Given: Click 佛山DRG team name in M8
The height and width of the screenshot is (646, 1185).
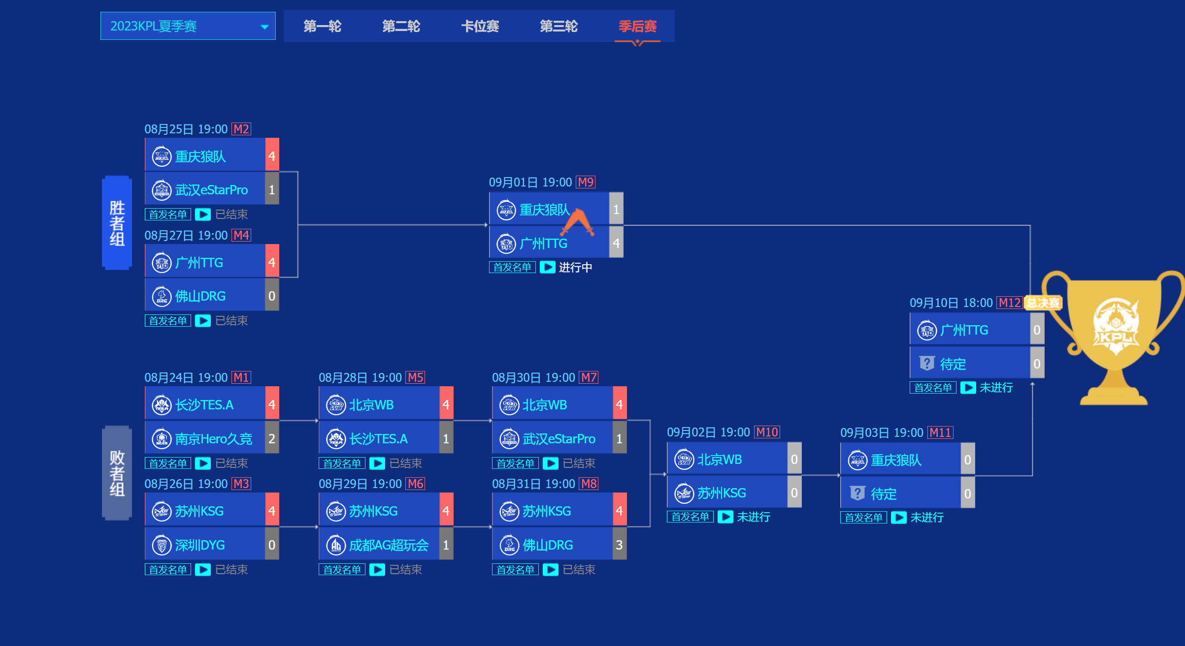Looking at the screenshot, I should coord(548,545).
